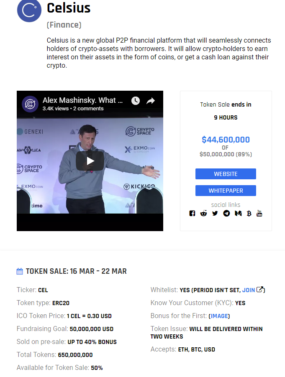Click the WHITEPAPER button
This screenshot has width=285, height=377.
[x=226, y=191]
